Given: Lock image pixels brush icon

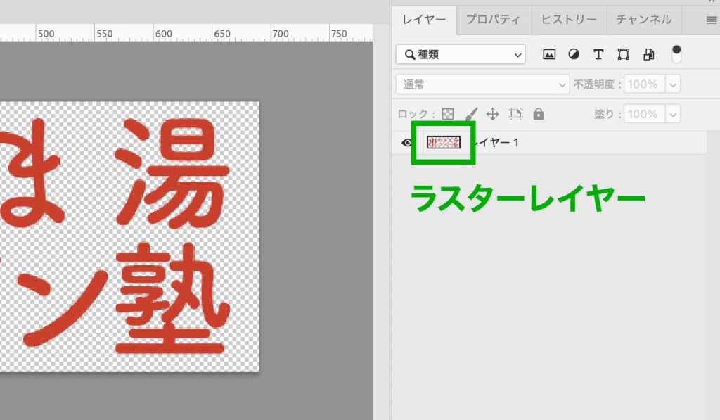Looking at the screenshot, I should 472,113.
